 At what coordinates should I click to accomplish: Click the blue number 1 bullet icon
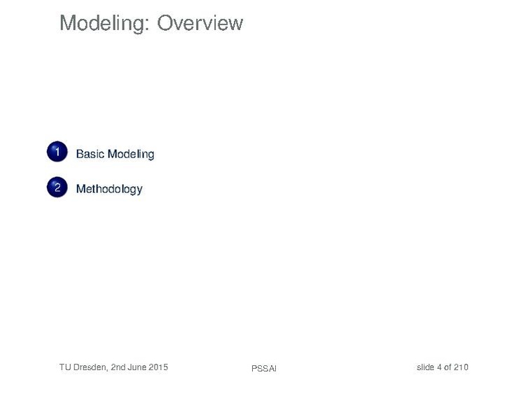coord(57,153)
